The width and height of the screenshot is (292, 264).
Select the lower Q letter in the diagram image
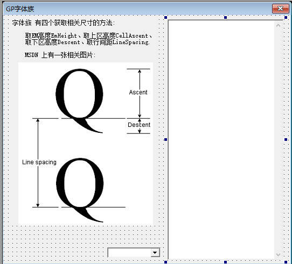point(80,190)
